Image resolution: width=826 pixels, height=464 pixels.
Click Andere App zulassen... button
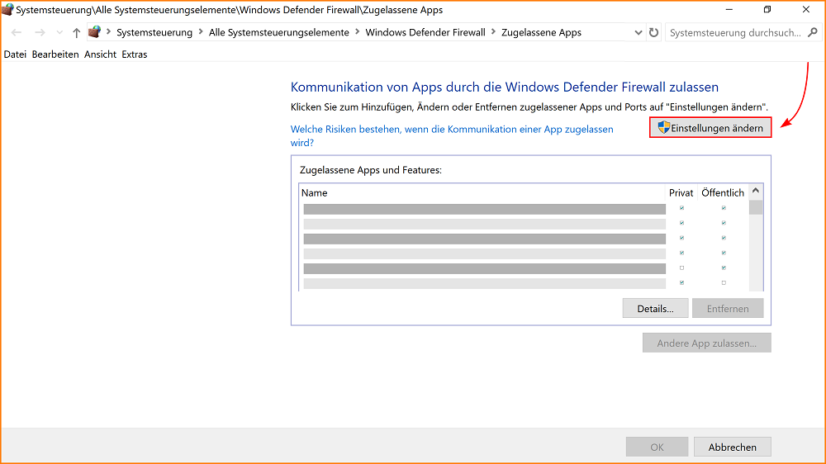tap(706, 343)
